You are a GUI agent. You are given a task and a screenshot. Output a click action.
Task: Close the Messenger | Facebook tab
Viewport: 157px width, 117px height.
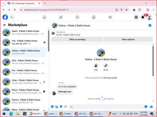tap(39, 3)
